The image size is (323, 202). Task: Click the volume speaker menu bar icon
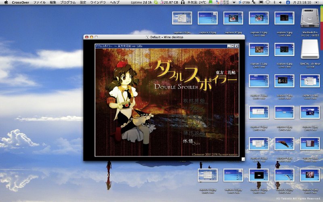(x=281, y=2)
